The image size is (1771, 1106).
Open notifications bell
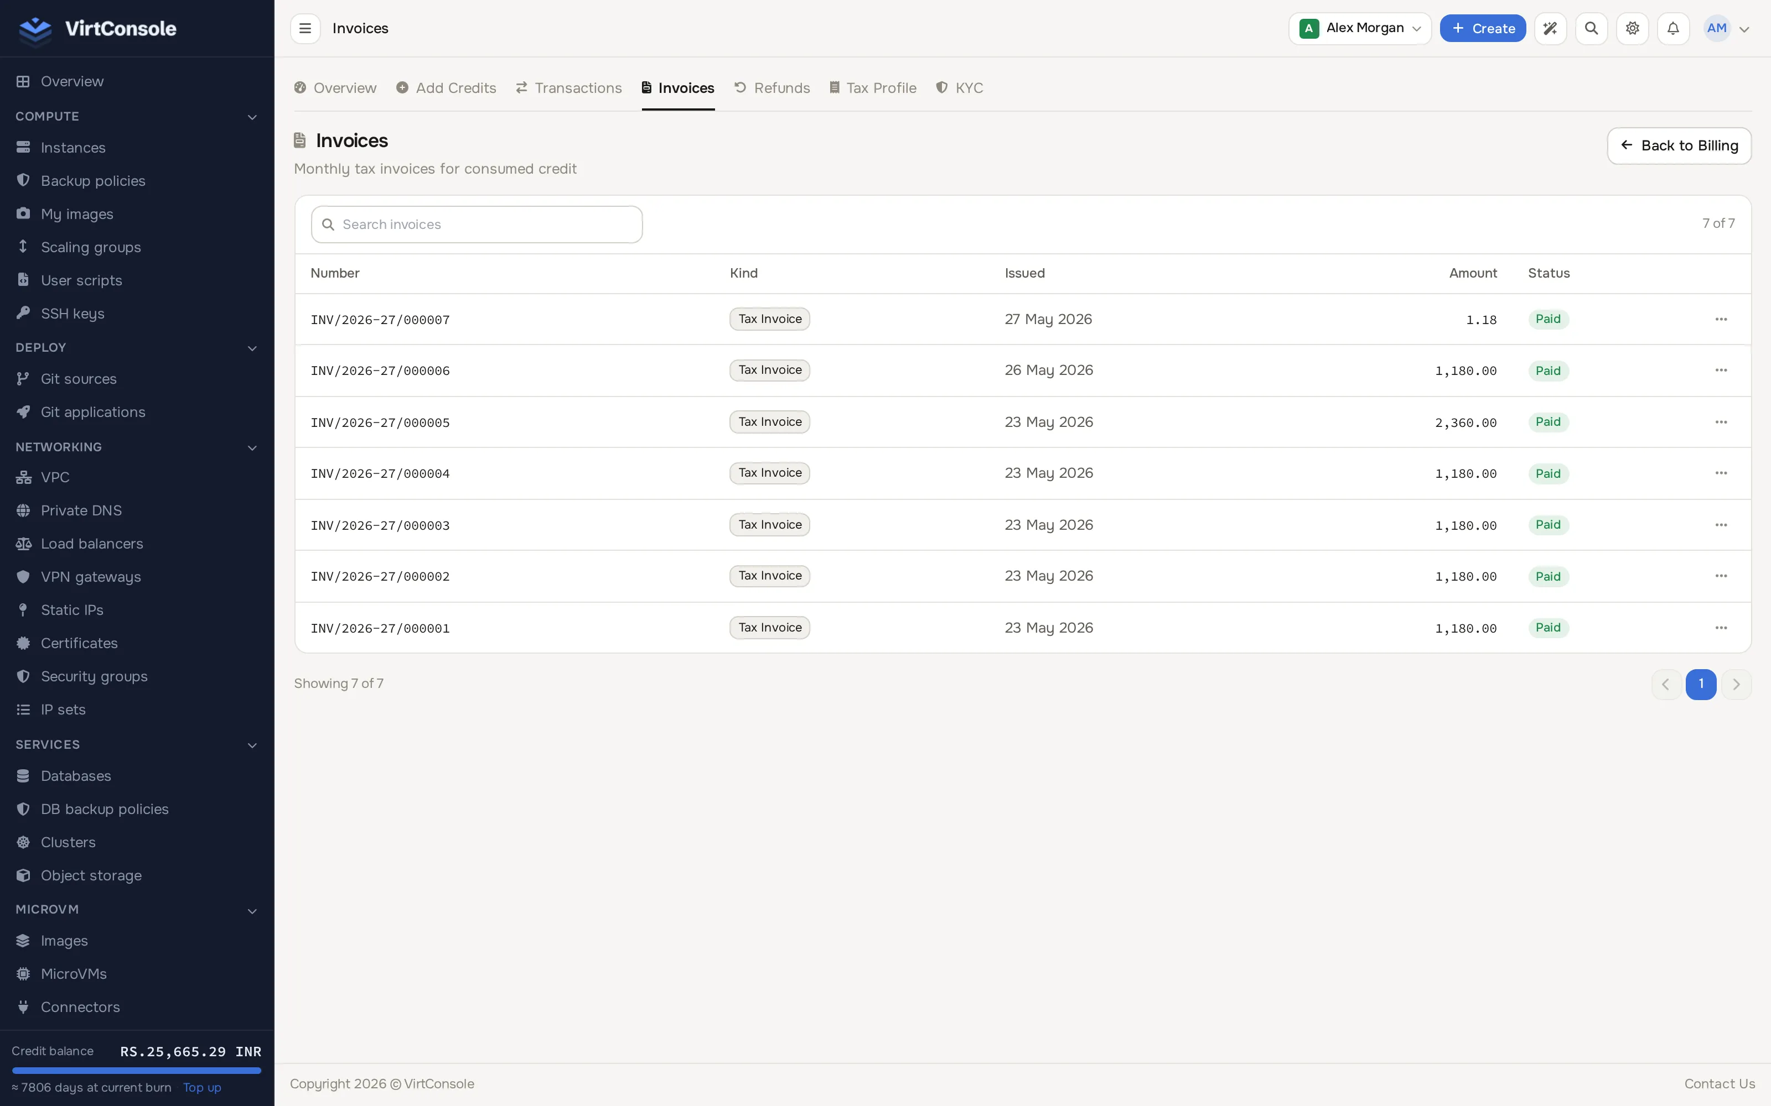coord(1673,29)
